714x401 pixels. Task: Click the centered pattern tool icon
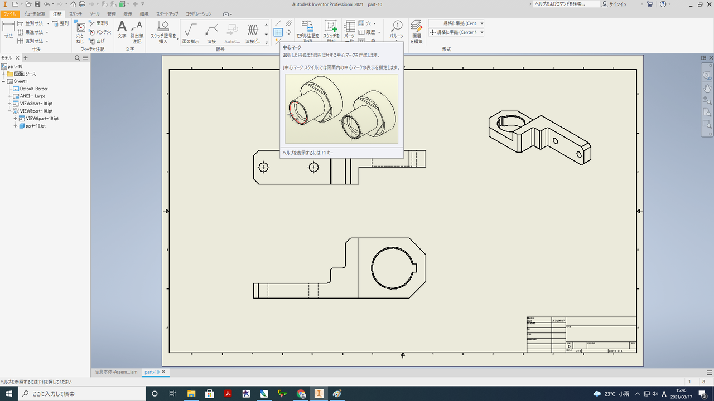point(289,32)
